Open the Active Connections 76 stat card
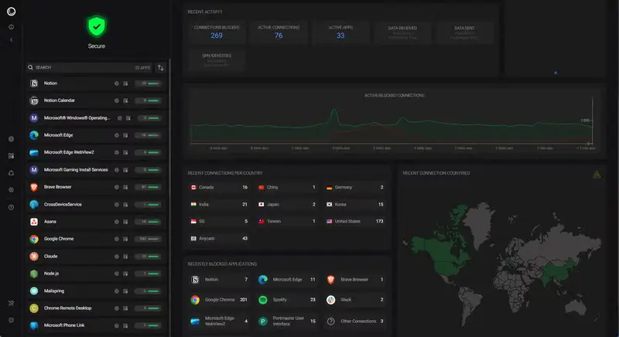619x337 pixels. (279, 32)
